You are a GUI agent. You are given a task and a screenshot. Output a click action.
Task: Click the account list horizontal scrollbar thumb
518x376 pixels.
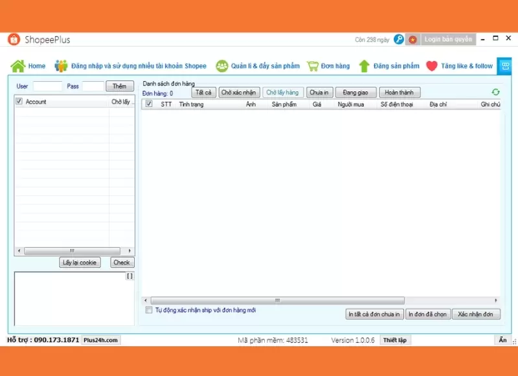(73, 251)
